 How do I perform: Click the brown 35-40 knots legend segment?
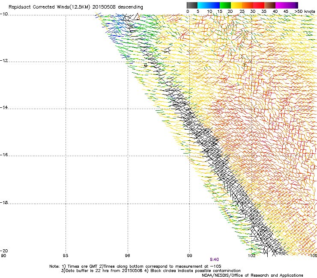(270, 5)
